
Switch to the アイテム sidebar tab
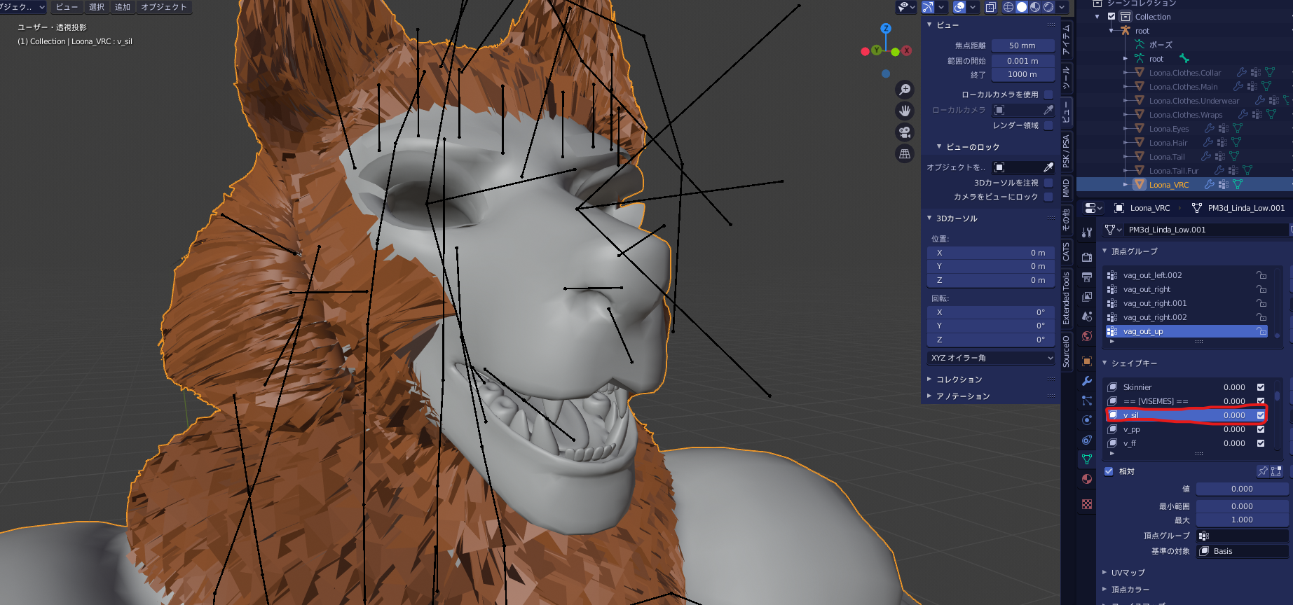pyautogui.click(x=1066, y=39)
